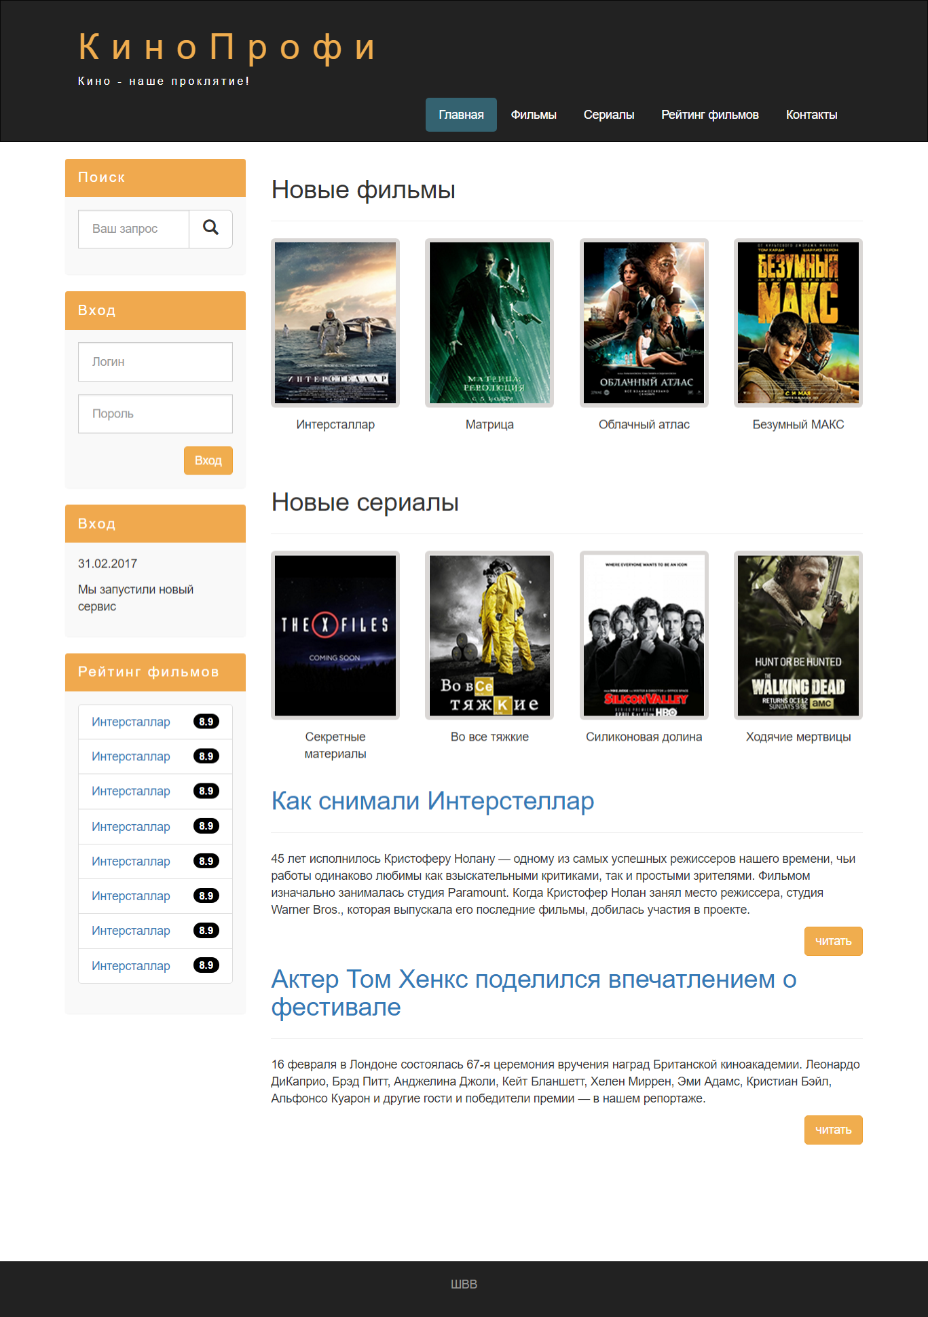Open the Безумный МАКС movie poster
Viewport: 928px width, 1317px height.
pos(798,323)
